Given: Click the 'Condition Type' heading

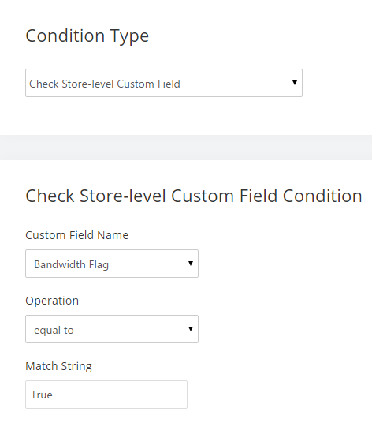Looking at the screenshot, I should point(87,36).
